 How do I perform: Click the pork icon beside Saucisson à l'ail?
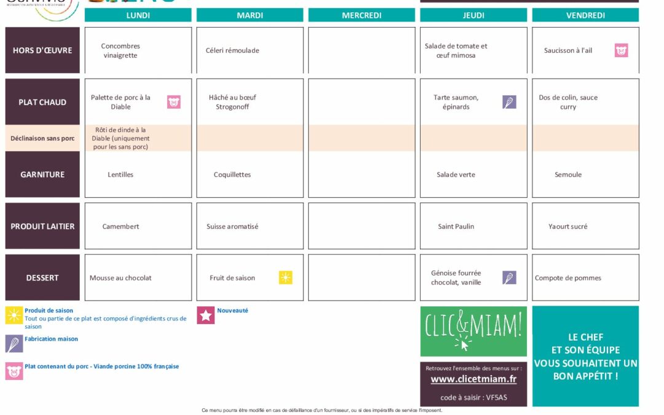tap(621, 50)
